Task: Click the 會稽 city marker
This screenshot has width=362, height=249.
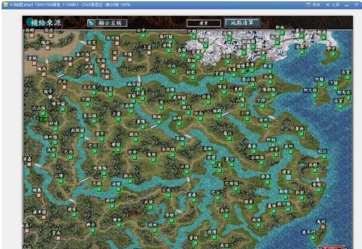Action: pyautogui.click(x=319, y=190)
